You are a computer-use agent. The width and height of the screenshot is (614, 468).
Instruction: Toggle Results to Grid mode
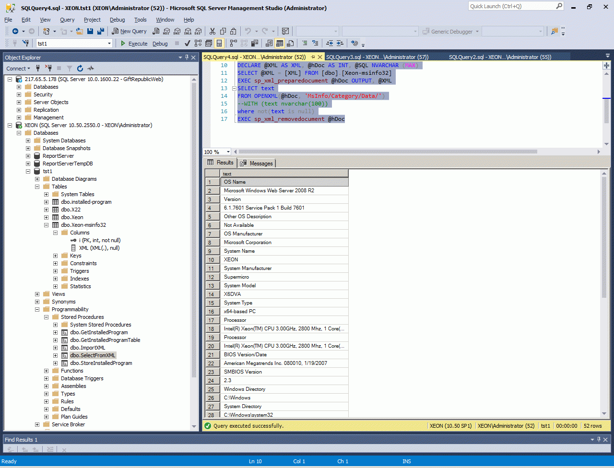coord(280,43)
